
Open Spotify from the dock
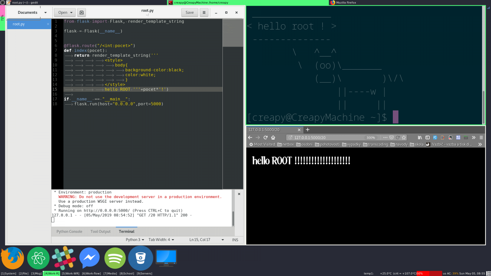[115, 258]
